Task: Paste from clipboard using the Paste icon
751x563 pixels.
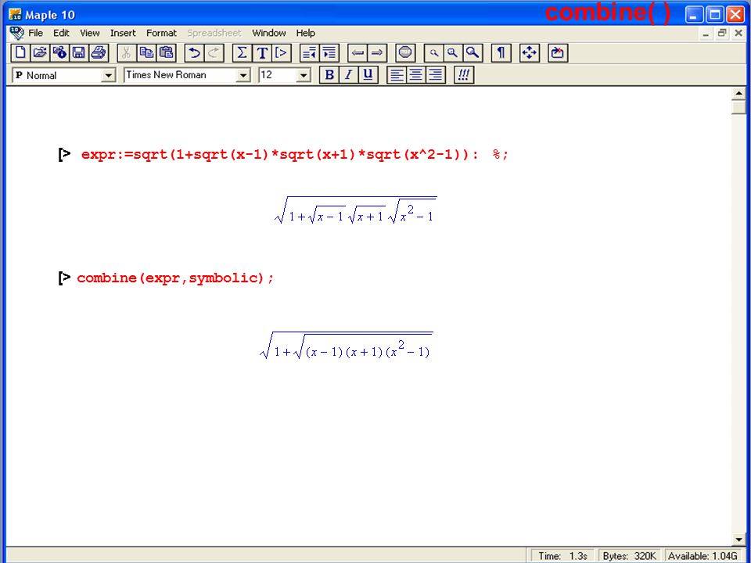Action: [166, 52]
